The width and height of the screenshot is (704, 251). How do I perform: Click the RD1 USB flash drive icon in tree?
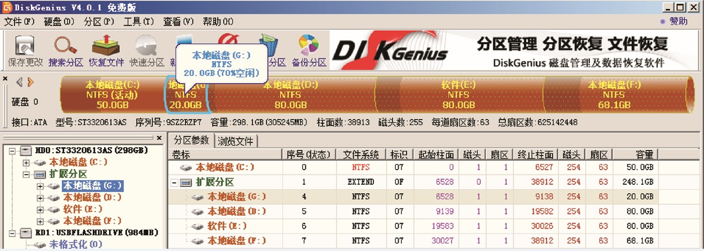(26, 232)
